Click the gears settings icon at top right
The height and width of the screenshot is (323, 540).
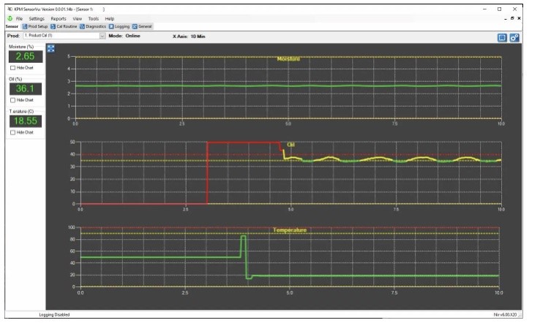click(x=515, y=37)
